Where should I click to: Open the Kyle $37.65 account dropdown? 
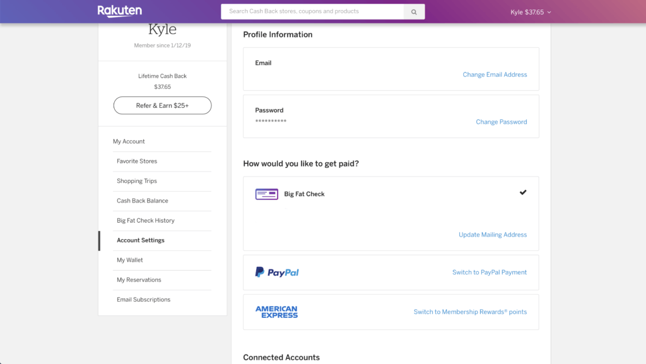click(x=531, y=13)
